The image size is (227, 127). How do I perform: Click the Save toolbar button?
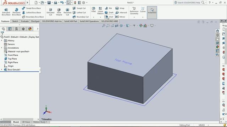coord(49,2)
